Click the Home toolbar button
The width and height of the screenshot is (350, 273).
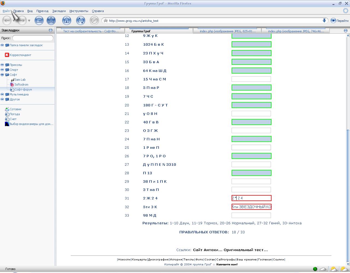click(66, 21)
